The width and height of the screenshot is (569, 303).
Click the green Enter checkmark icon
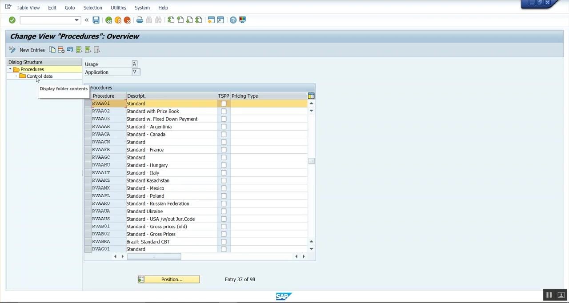tap(12, 20)
